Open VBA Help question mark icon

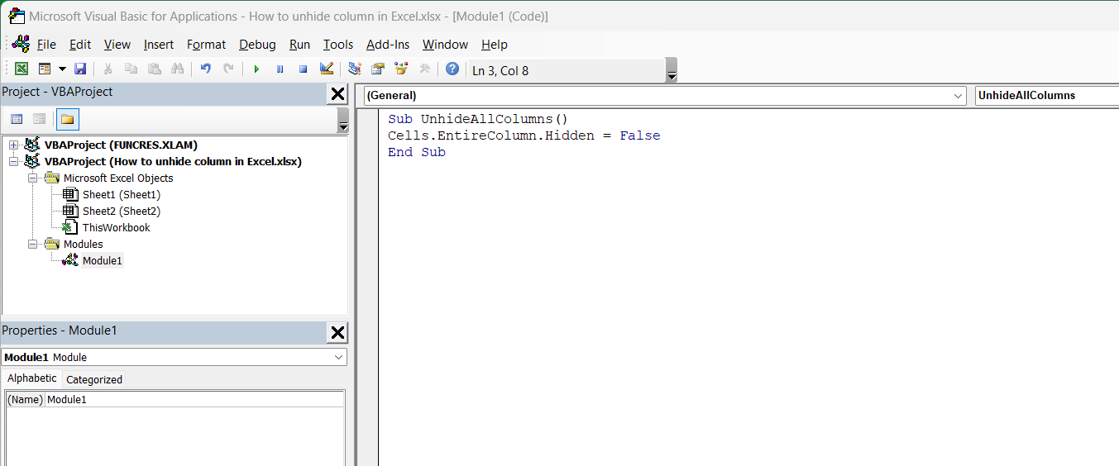(x=452, y=69)
